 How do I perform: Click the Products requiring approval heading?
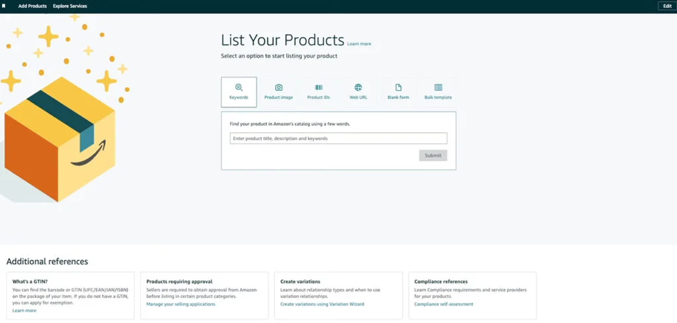tap(180, 281)
